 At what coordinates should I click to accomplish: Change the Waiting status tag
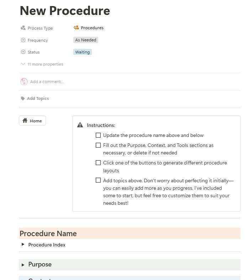pyautogui.click(x=83, y=52)
